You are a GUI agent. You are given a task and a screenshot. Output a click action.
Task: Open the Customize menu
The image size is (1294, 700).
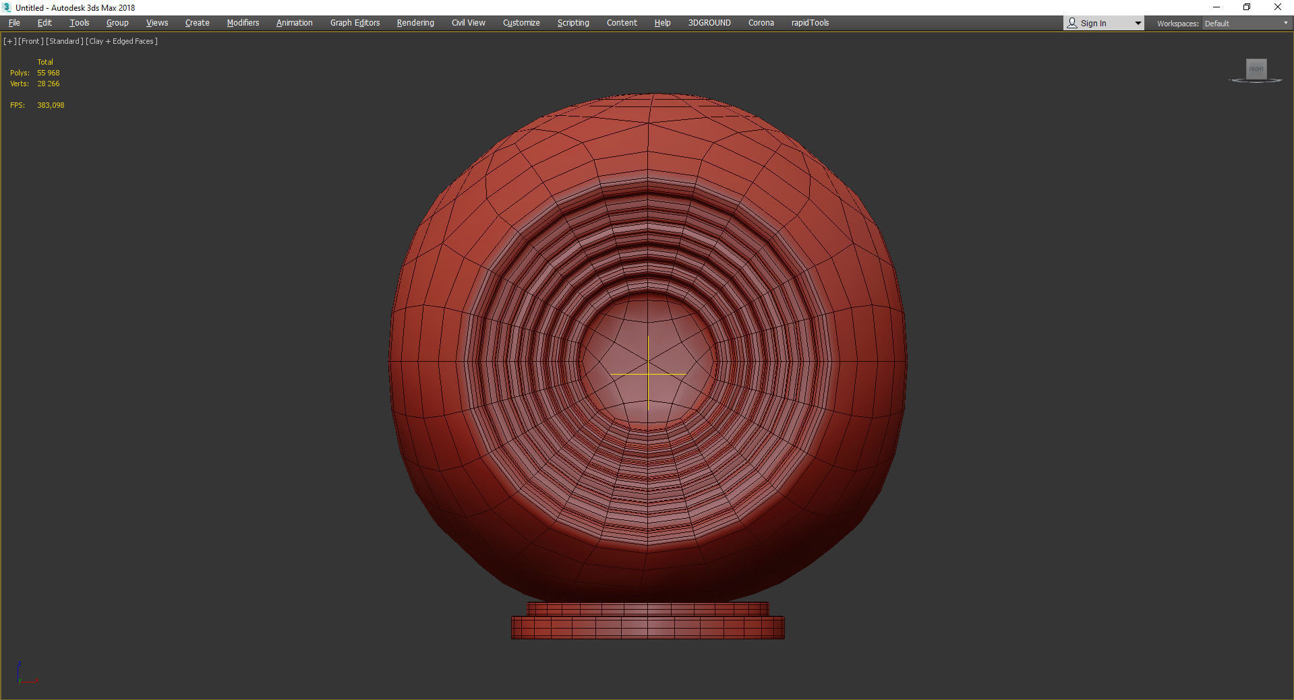pyautogui.click(x=521, y=23)
